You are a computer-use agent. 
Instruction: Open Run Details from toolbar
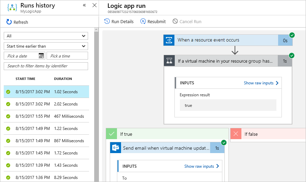119,21
